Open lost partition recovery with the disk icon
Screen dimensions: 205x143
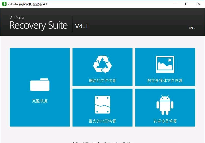click(x=102, y=105)
